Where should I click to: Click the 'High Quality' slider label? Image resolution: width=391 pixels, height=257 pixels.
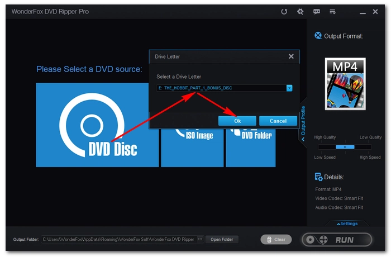click(325, 137)
